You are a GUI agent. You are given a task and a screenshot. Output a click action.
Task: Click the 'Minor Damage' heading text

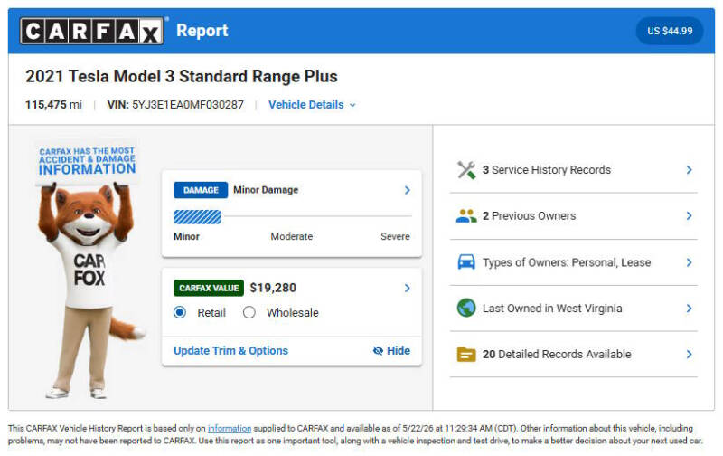click(266, 190)
